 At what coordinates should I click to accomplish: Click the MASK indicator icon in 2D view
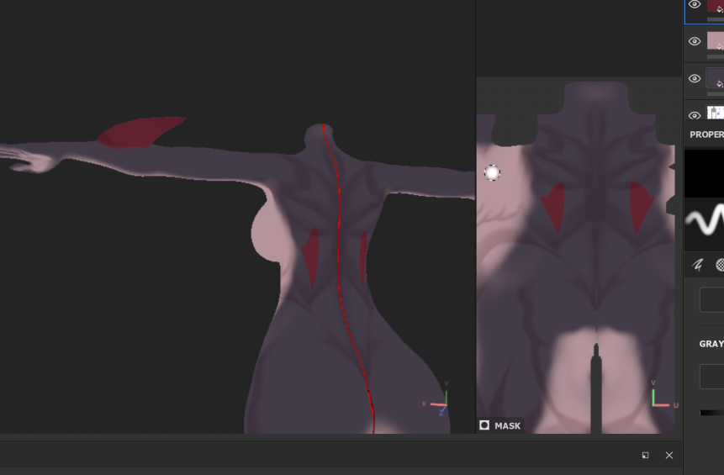(x=484, y=425)
